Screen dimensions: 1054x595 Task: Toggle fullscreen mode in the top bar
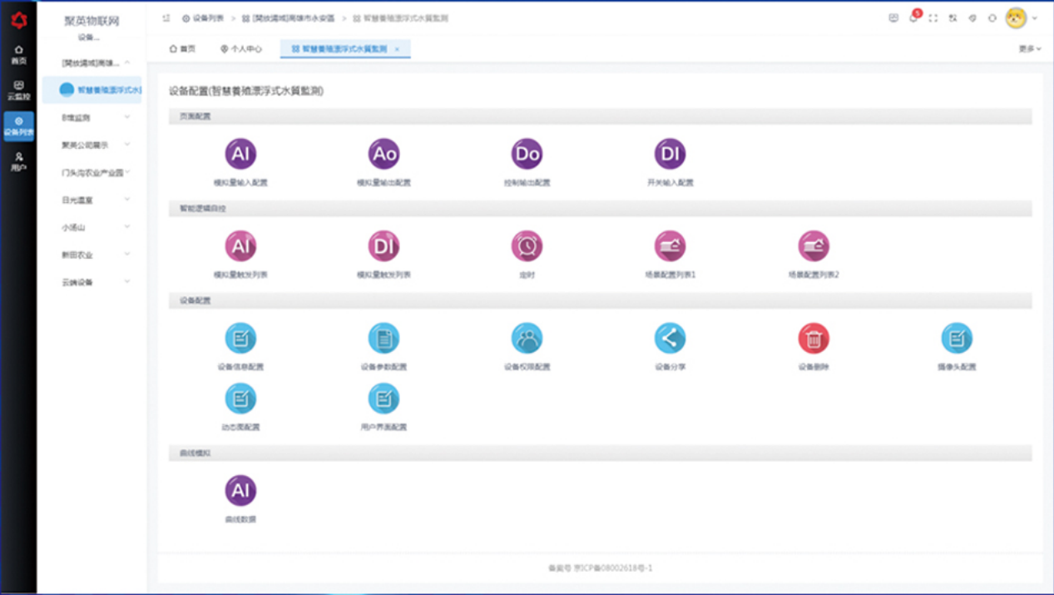(933, 18)
